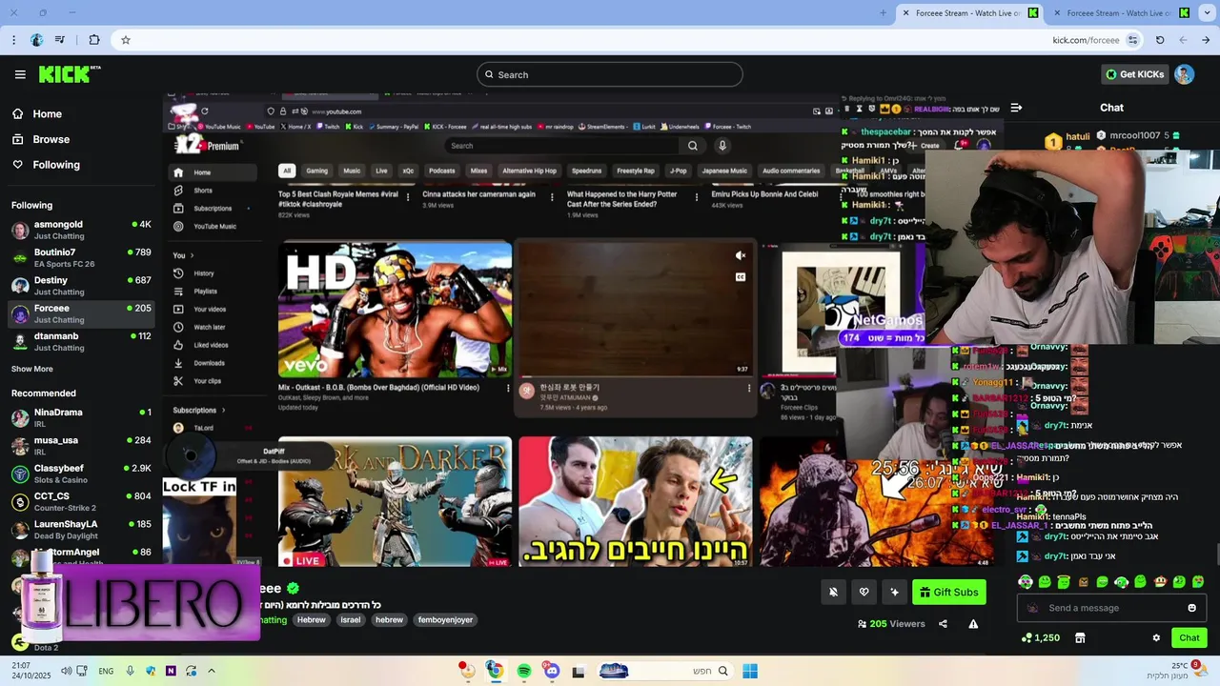Screen dimensions: 1220x686
Task: Select the first Forceee Stream browser tab
Action: pyautogui.click(x=967, y=13)
